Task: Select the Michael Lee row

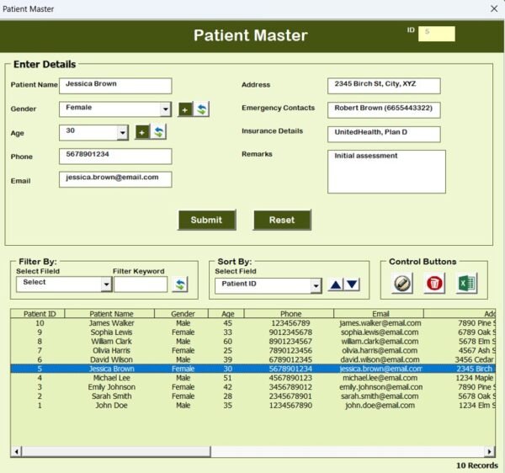Action: [252, 378]
